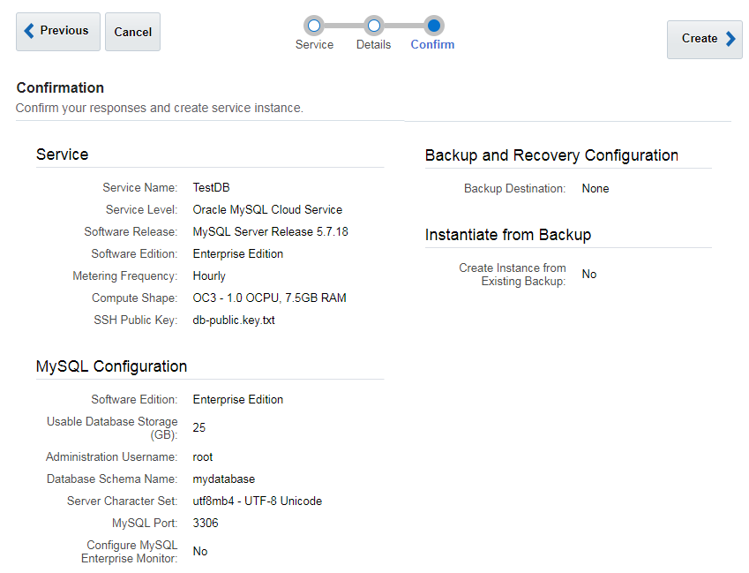Click the filled Confirm step circle
749x573 pixels.
(x=433, y=26)
